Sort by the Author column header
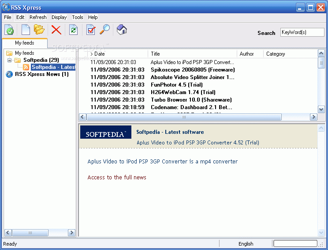328x250 pixels. point(250,54)
